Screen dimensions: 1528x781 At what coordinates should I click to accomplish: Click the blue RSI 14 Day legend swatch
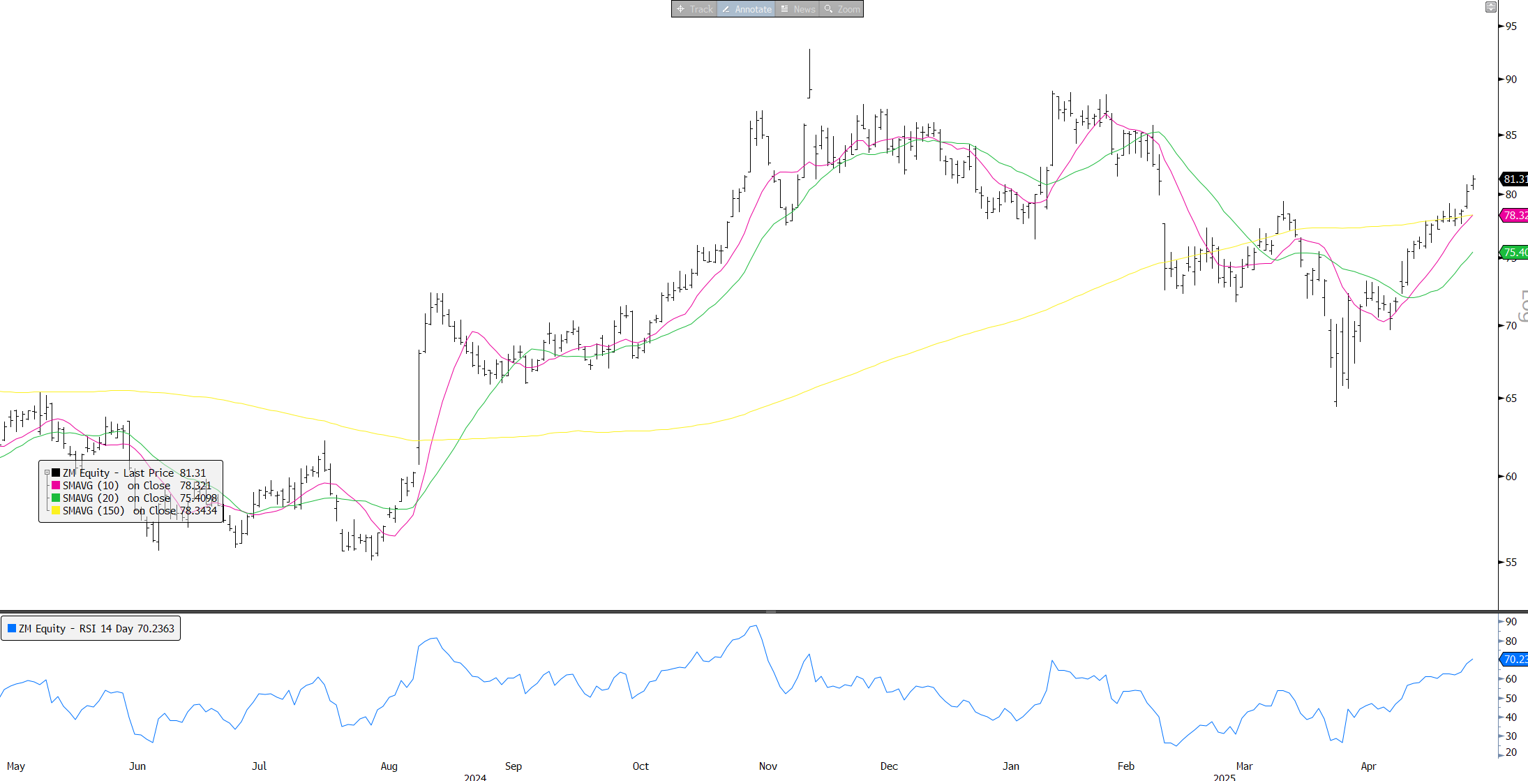12,628
